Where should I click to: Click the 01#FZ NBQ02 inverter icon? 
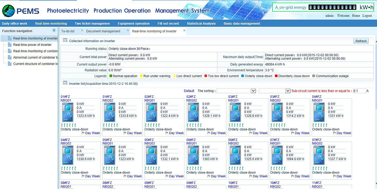(109, 112)
